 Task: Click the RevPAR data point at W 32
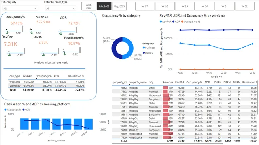[253, 44]
